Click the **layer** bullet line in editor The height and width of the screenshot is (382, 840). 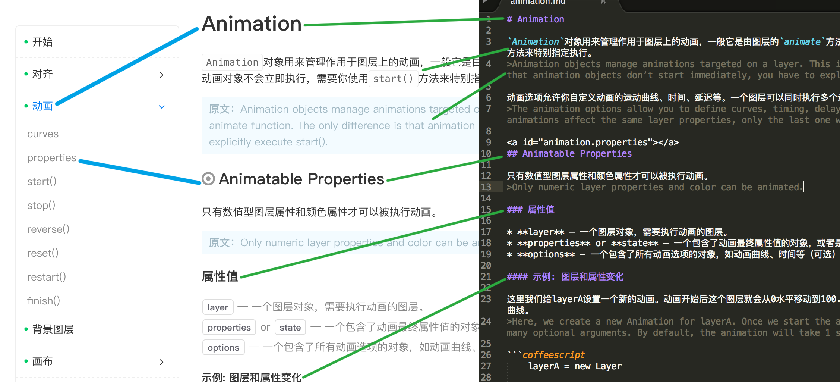[618, 232]
